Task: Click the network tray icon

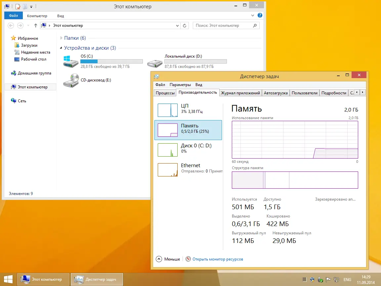Action: 337,280
